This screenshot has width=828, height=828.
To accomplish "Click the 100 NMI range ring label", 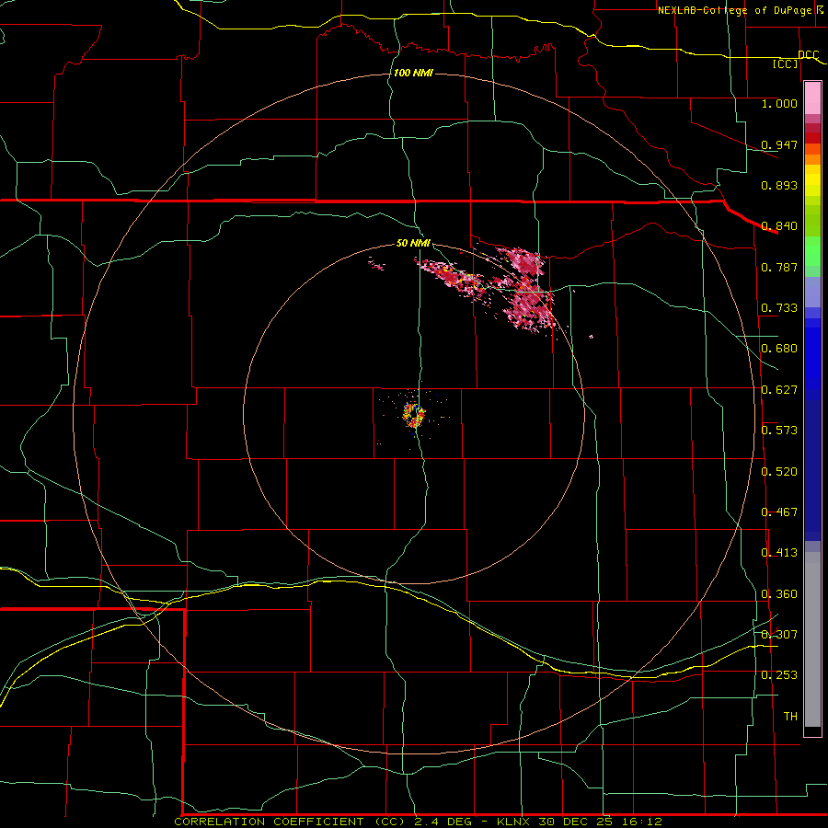I will (413, 73).
